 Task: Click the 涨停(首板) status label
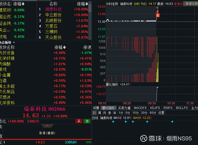click(47, 133)
